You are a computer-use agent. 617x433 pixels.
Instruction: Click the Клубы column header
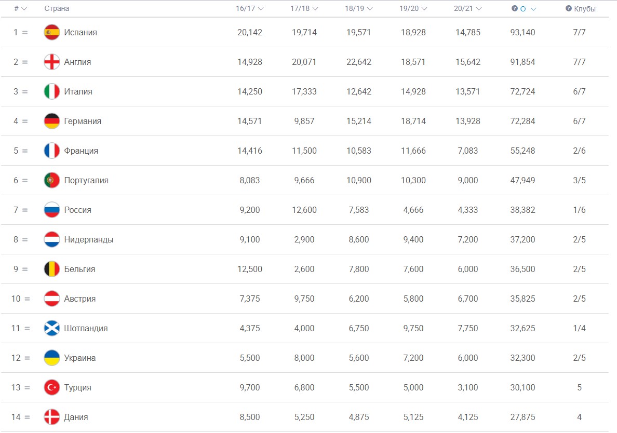(585, 9)
